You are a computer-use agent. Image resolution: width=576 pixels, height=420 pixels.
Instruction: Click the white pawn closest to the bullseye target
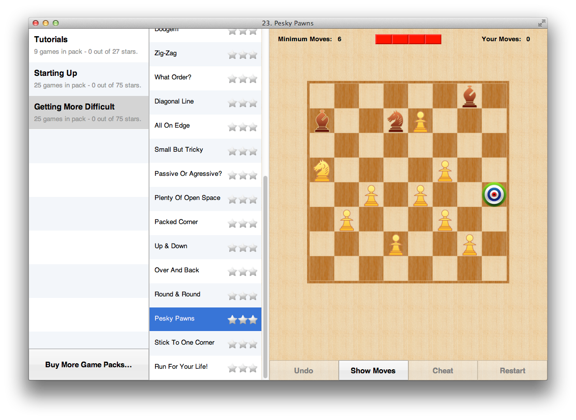click(445, 170)
